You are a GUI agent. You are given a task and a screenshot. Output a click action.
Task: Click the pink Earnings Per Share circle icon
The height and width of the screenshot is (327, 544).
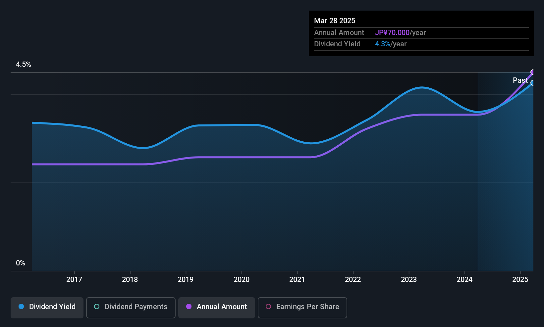click(x=268, y=307)
